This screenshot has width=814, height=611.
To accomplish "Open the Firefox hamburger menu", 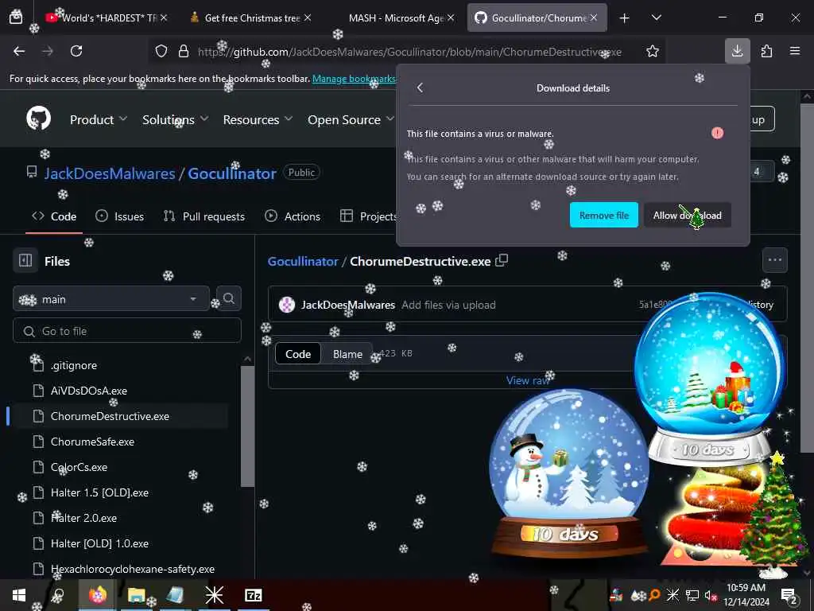I will (x=795, y=51).
